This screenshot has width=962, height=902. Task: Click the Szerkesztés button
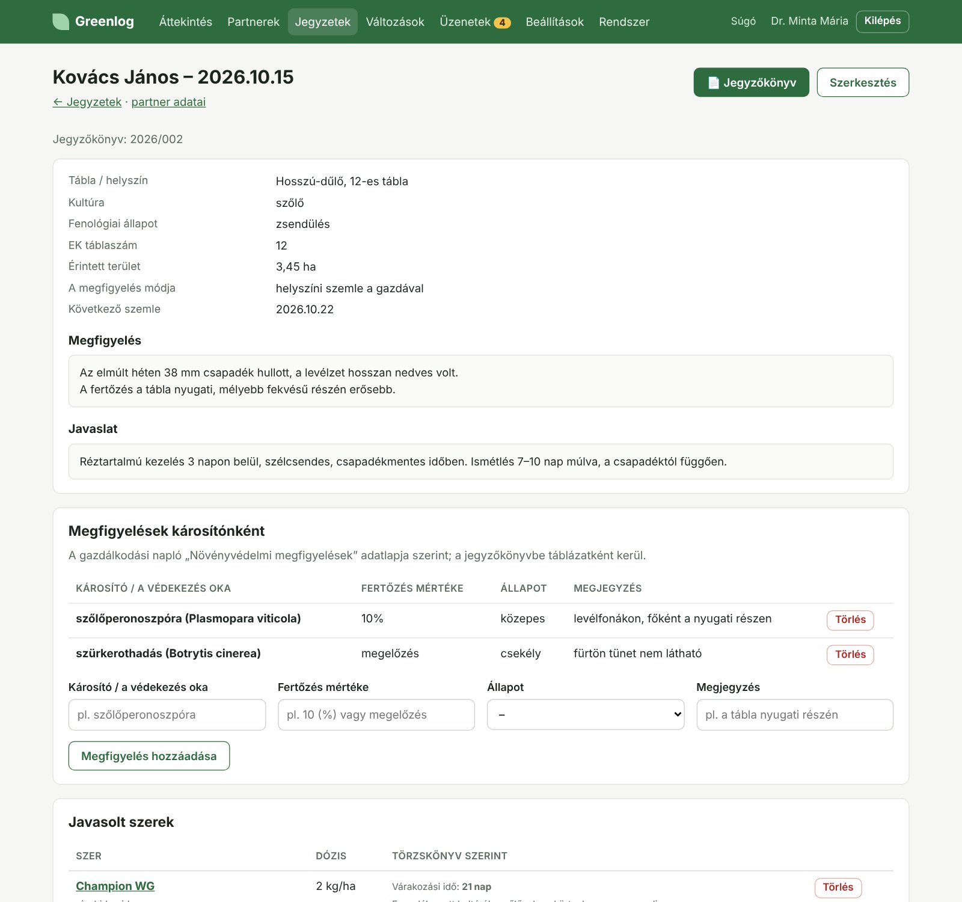coord(862,82)
